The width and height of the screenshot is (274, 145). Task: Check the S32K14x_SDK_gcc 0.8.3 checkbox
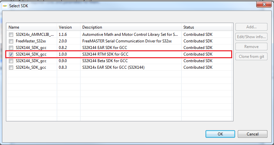tap(11, 67)
